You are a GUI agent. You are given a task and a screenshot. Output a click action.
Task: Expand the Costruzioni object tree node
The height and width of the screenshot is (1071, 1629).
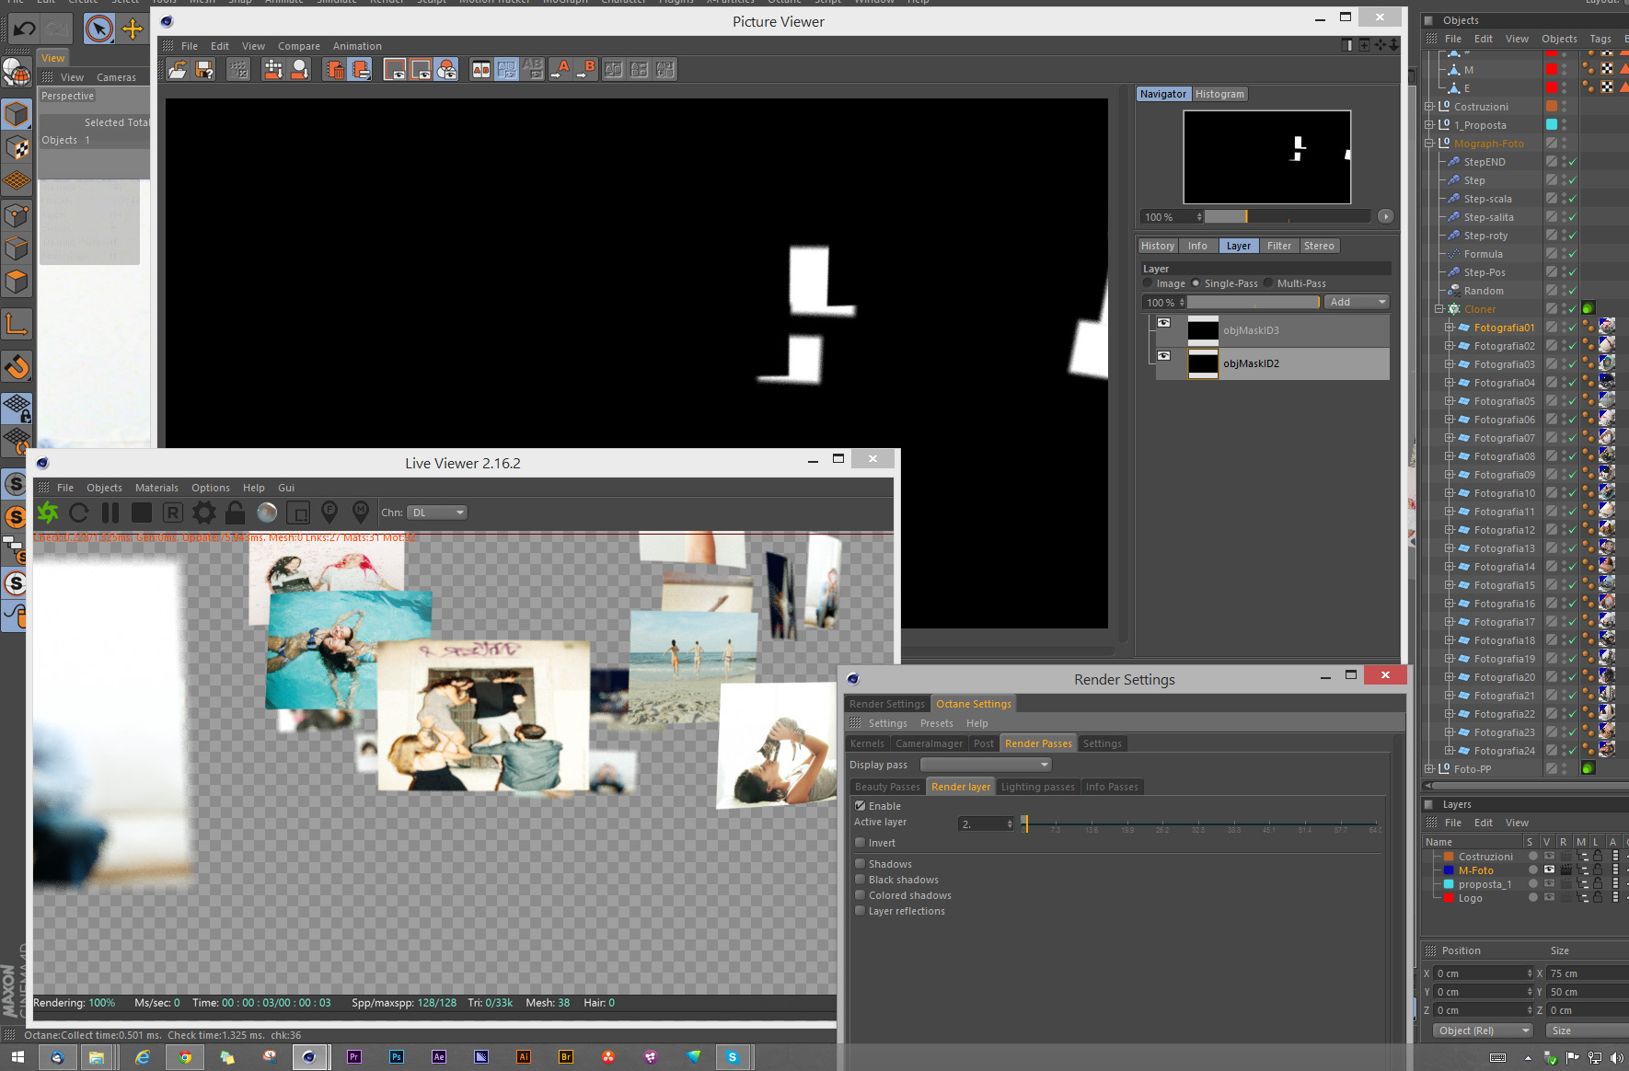1429,107
